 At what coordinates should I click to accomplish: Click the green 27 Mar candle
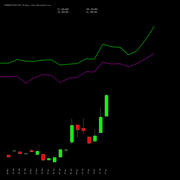click(37, 153)
